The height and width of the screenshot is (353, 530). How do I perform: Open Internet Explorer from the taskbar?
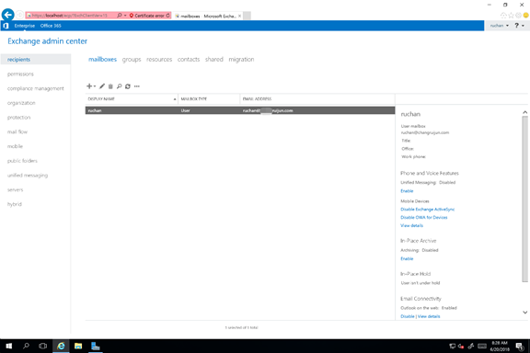point(61,346)
